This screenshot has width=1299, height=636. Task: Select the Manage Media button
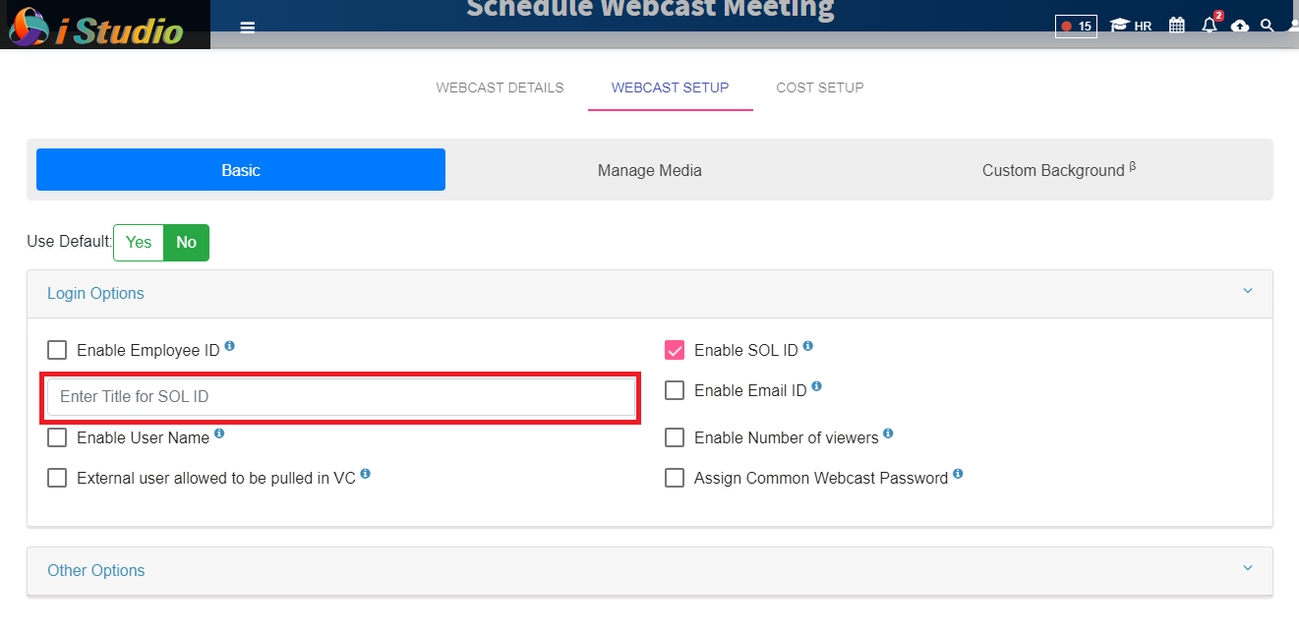[650, 170]
